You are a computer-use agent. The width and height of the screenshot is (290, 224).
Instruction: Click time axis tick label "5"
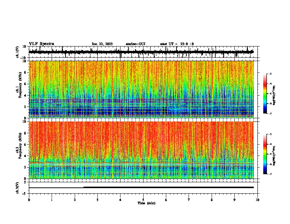143,200
